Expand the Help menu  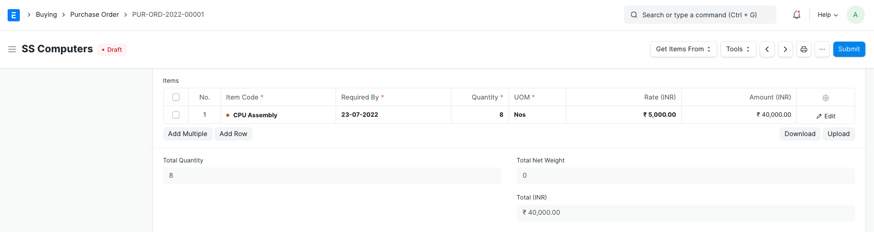click(x=827, y=15)
